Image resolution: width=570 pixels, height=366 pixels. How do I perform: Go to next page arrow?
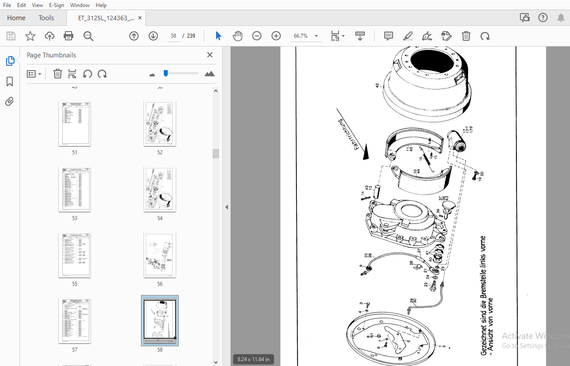153,36
